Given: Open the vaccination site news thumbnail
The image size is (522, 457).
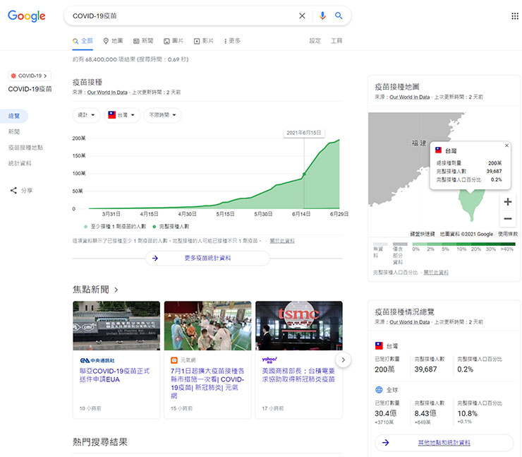Looking at the screenshot, I should [207, 326].
